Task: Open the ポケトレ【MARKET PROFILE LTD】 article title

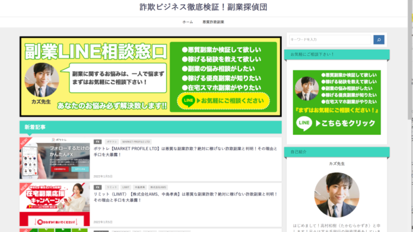Action: click(x=185, y=152)
